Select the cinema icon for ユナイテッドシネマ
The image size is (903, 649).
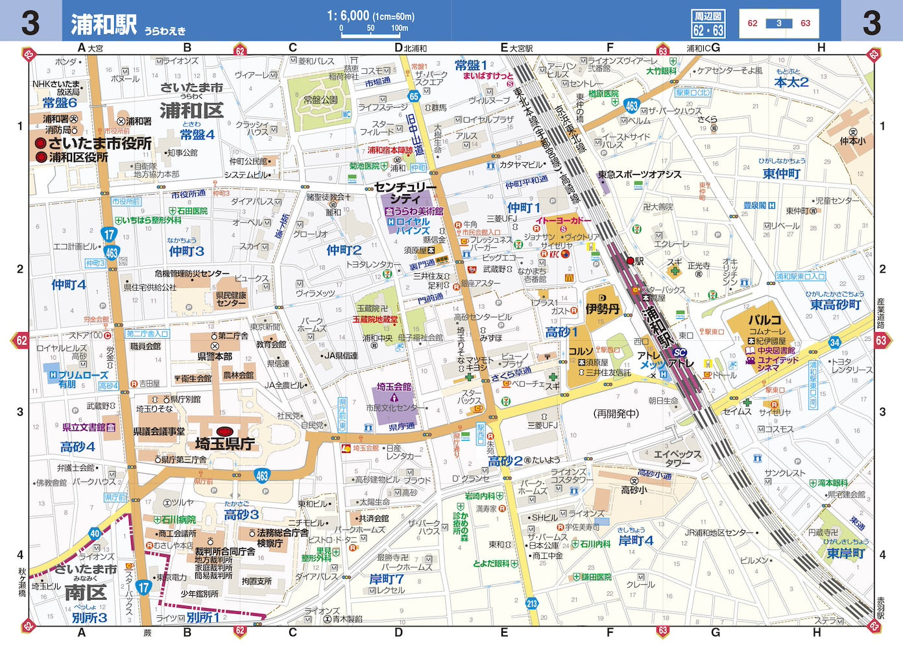(x=751, y=361)
